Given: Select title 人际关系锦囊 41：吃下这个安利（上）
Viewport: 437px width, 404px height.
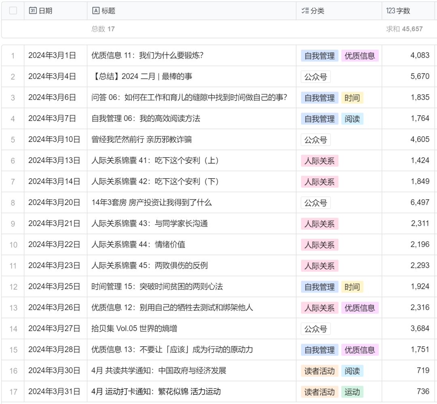Looking at the screenshot, I should [x=155, y=161].
